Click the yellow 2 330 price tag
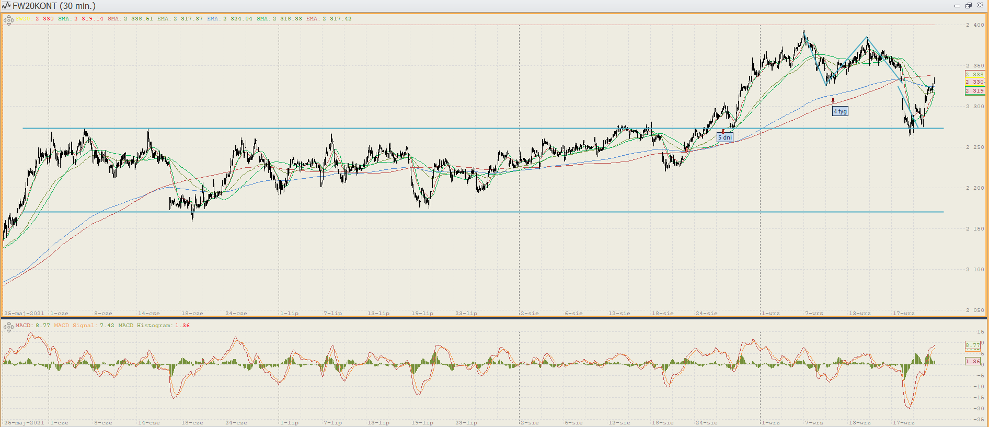The width and height of the screenshot is (989, 427). pos(975,82)
